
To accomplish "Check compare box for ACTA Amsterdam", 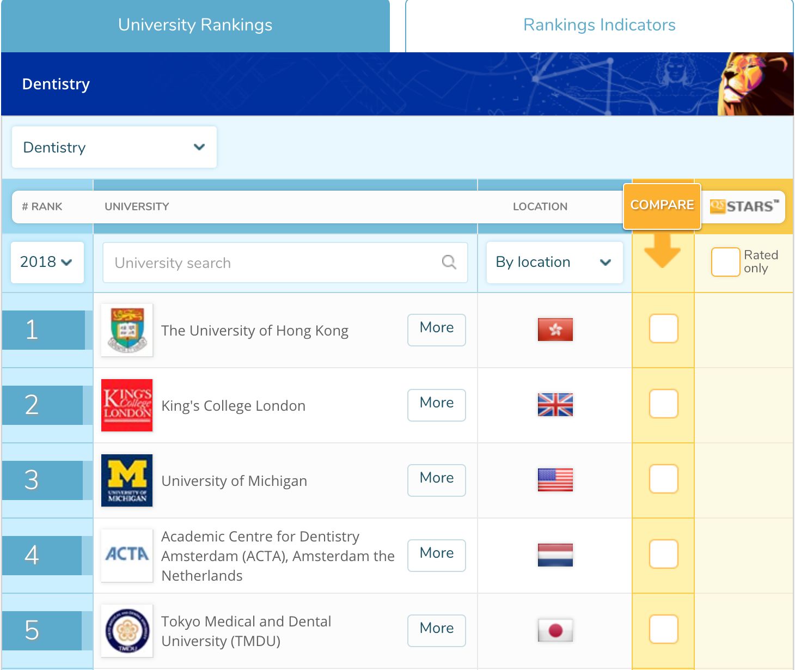I will point(663,554).
